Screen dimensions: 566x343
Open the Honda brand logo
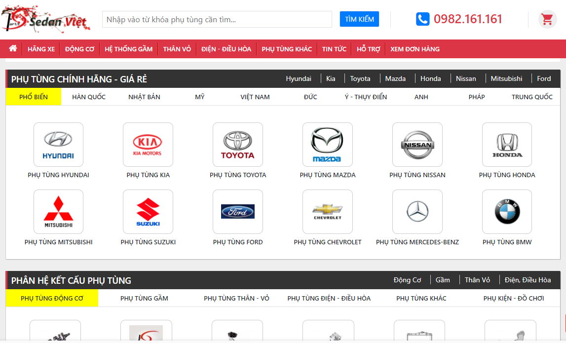(x=507, y=145)
